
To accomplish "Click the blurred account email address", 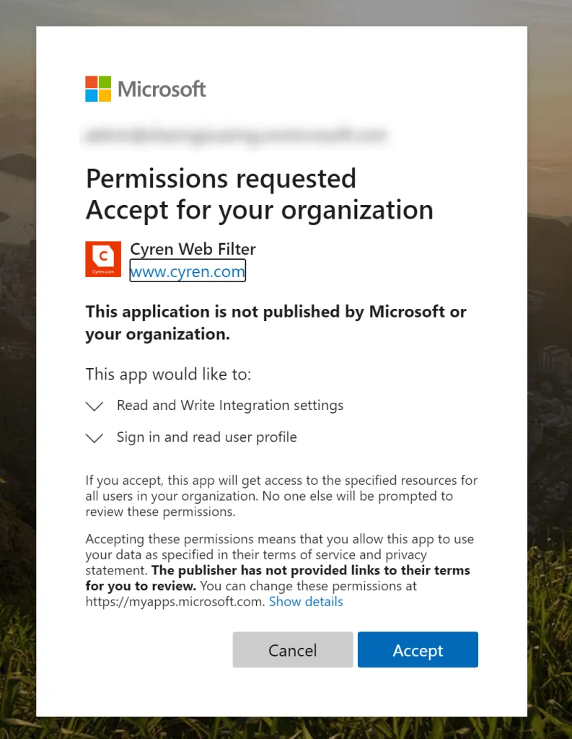I will coord(236,134).
